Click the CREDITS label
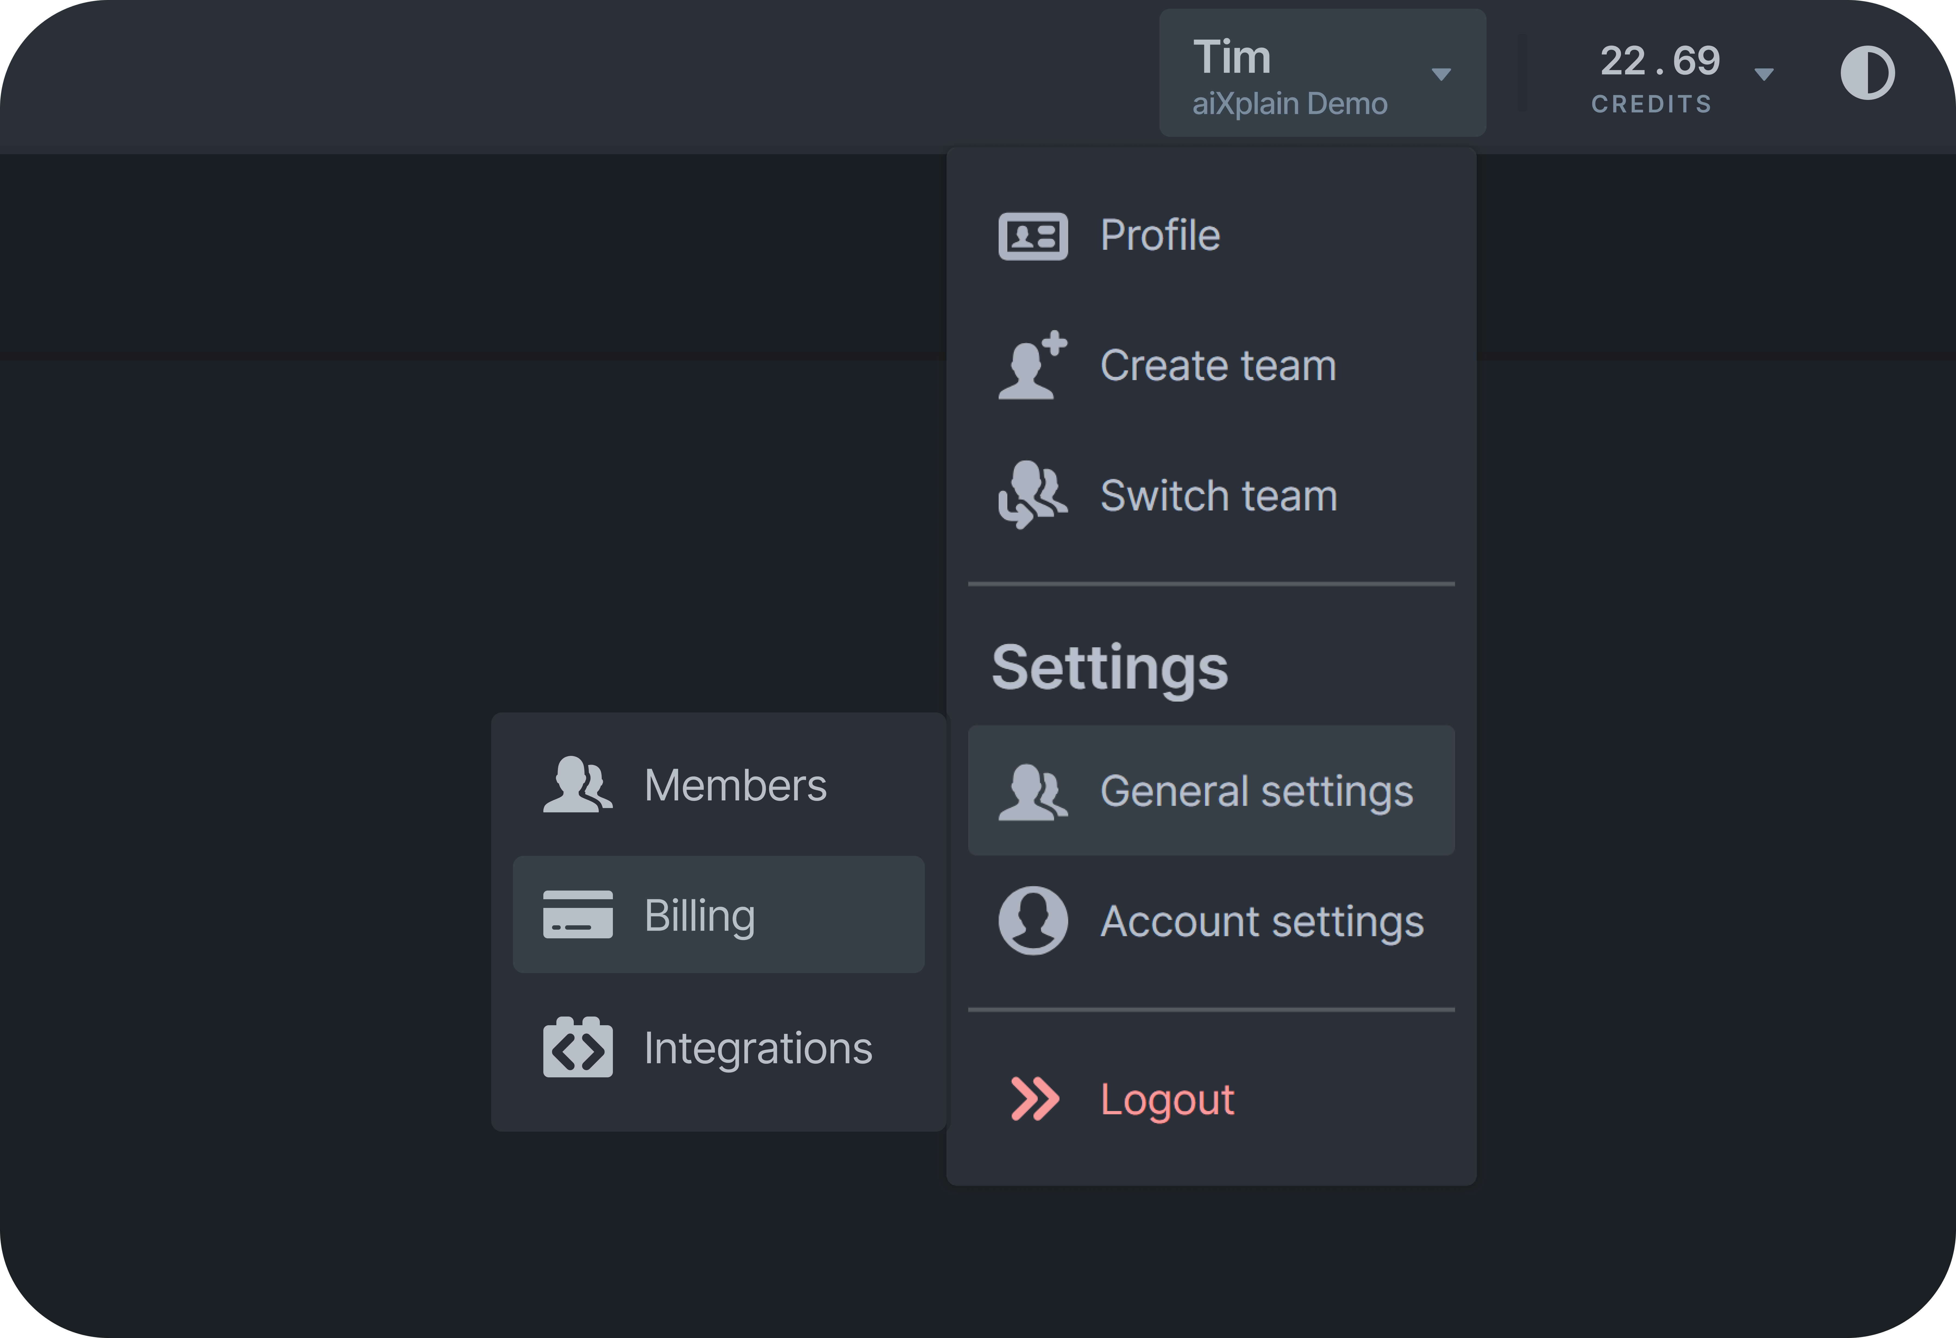The width and height of the screenshot is (1956, 1338). [1651, 104]
